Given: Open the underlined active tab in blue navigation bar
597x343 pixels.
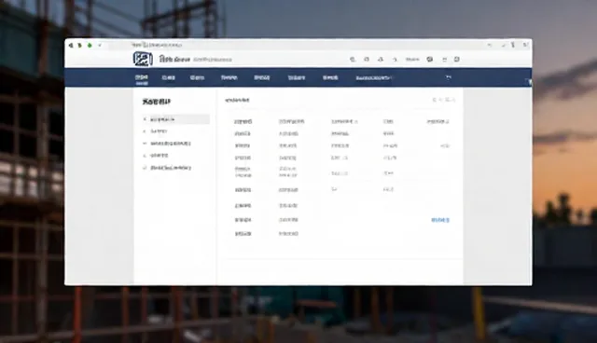Looking at the screenshot, I should click(x=141, y=78).
